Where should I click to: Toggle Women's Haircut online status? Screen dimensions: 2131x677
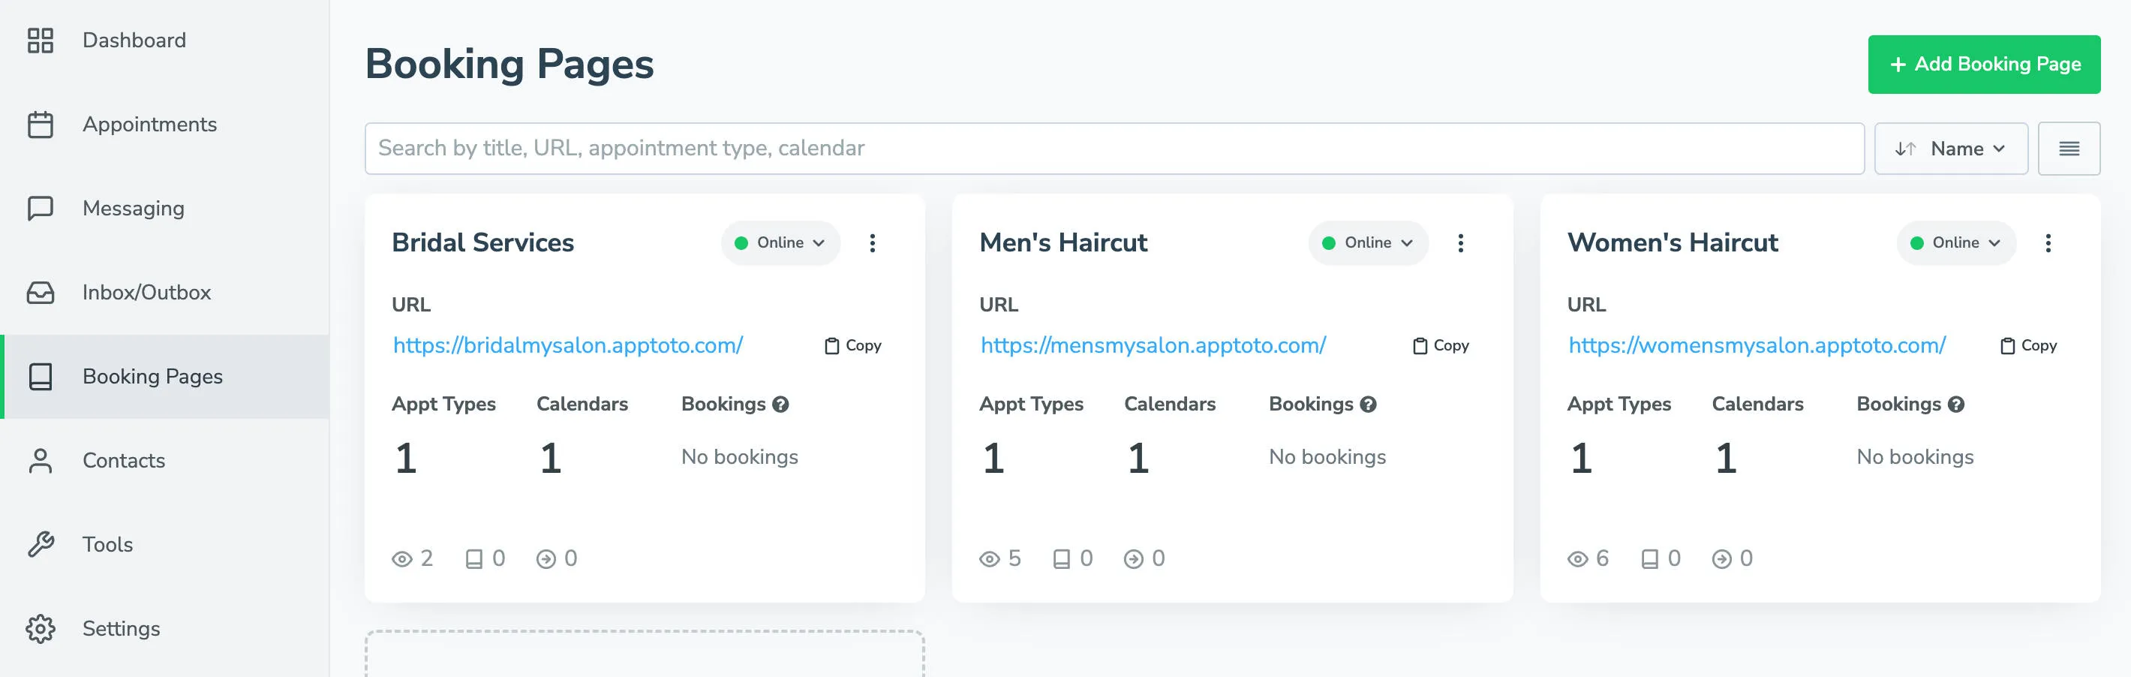(x=1954, y=242)
